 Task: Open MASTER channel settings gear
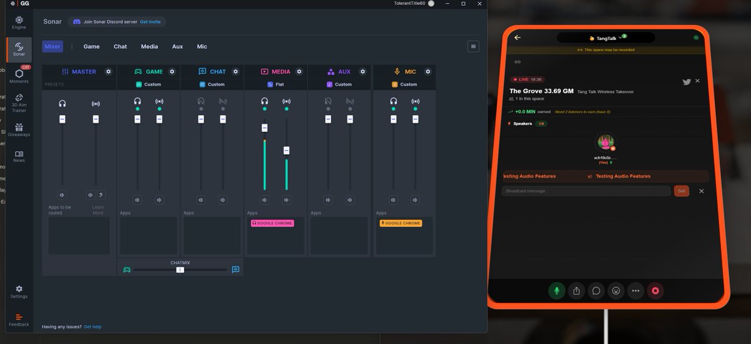click(x=108, y=71)
